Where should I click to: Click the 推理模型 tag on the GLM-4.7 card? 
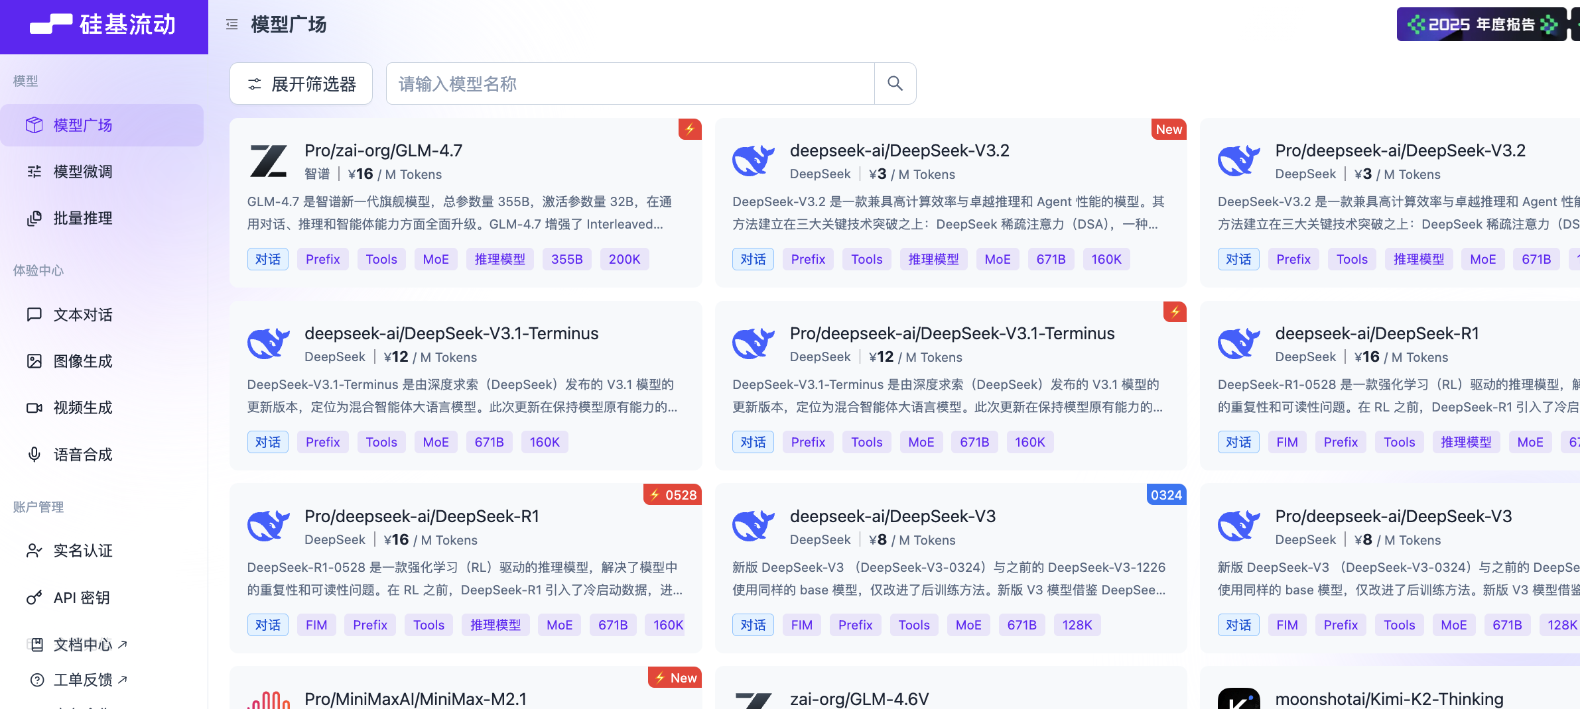coord(499,259)
